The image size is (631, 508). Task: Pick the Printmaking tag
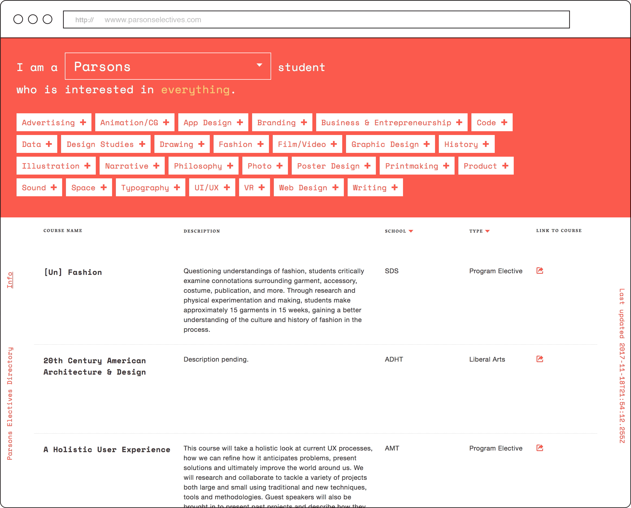click(x=417, y=166)
